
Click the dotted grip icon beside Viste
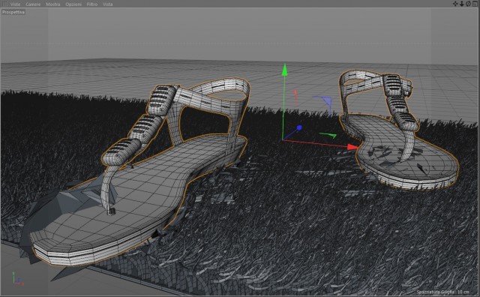[x=4, y=4]
